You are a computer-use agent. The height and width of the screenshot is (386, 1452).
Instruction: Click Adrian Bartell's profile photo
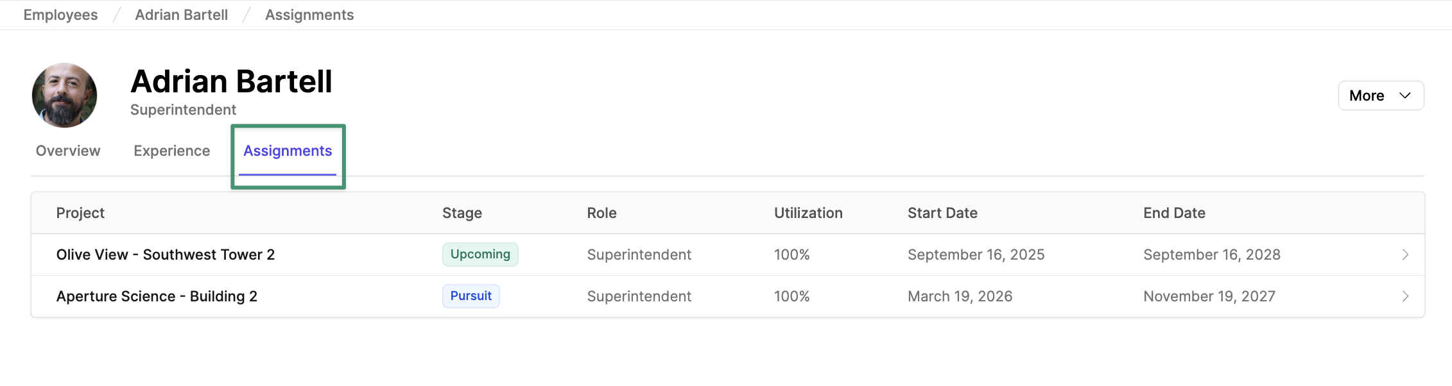[x=65, y=96]
